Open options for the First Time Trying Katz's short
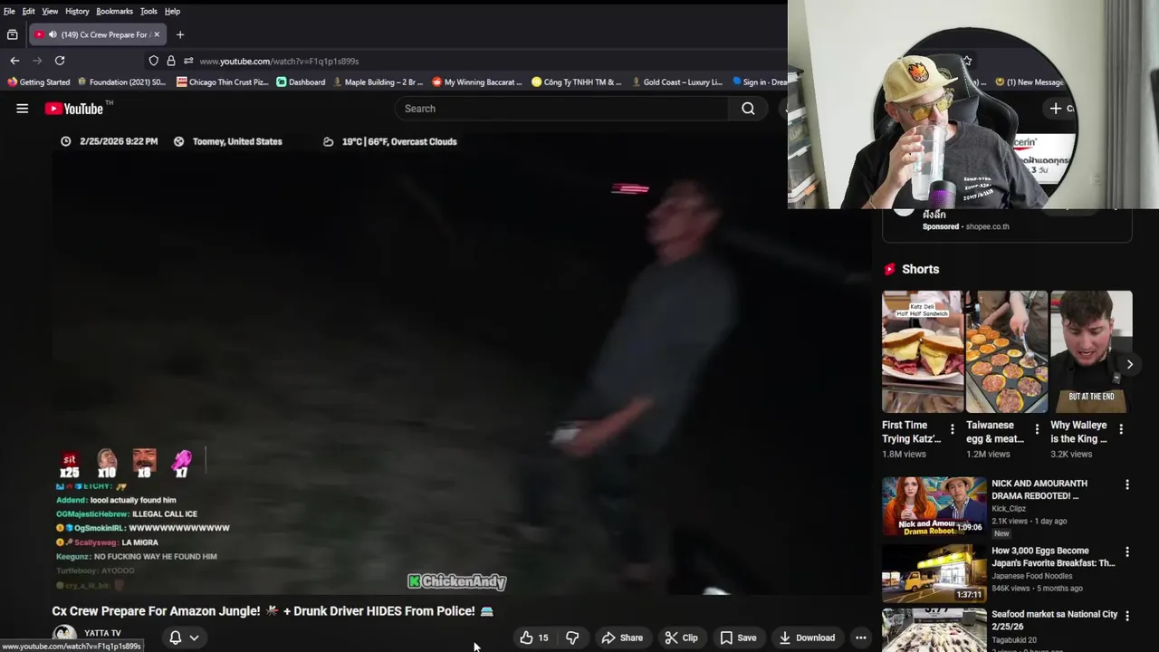This screenshot has height=652, width=1159. [x=952, y=429]
